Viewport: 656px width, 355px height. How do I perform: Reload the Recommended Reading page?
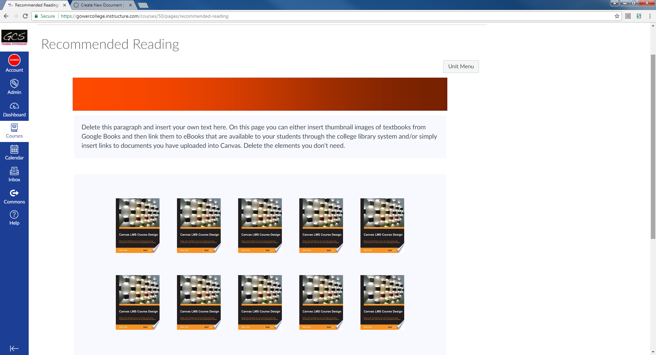[x=25, y=16]
